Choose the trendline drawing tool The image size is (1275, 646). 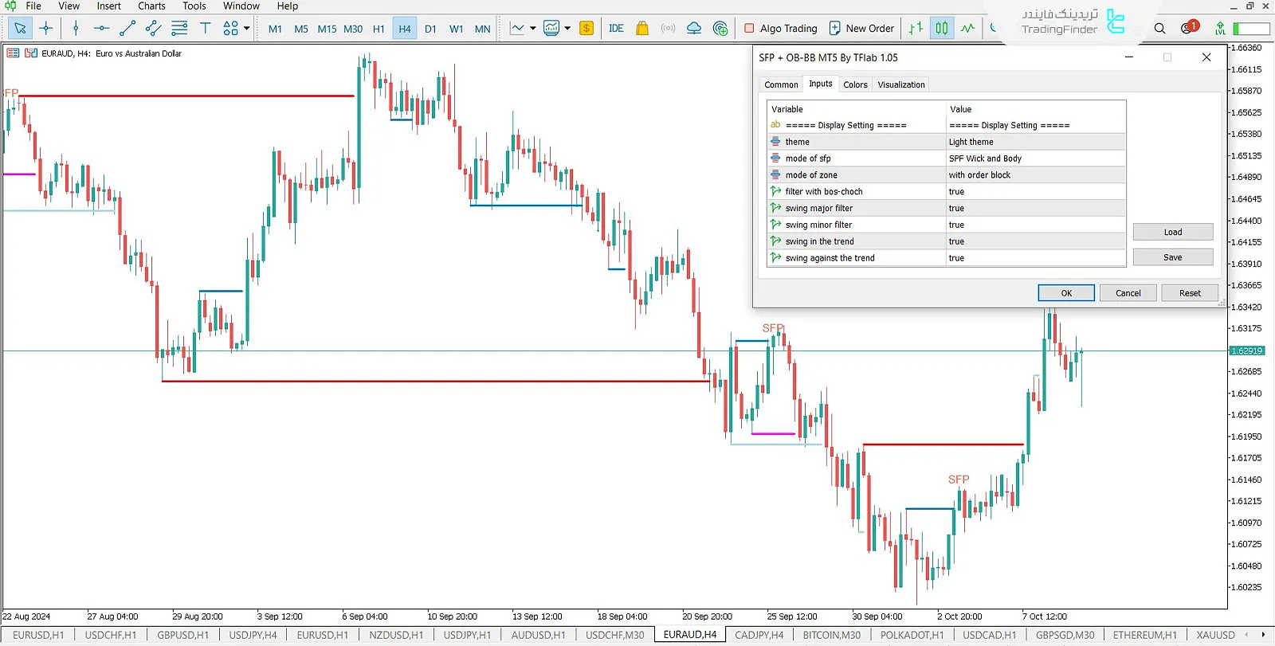coord(127,29)
